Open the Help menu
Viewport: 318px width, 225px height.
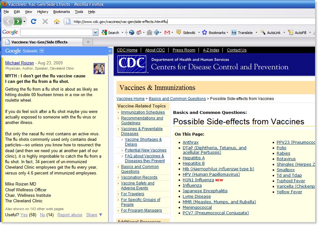(x=91, y=12)
